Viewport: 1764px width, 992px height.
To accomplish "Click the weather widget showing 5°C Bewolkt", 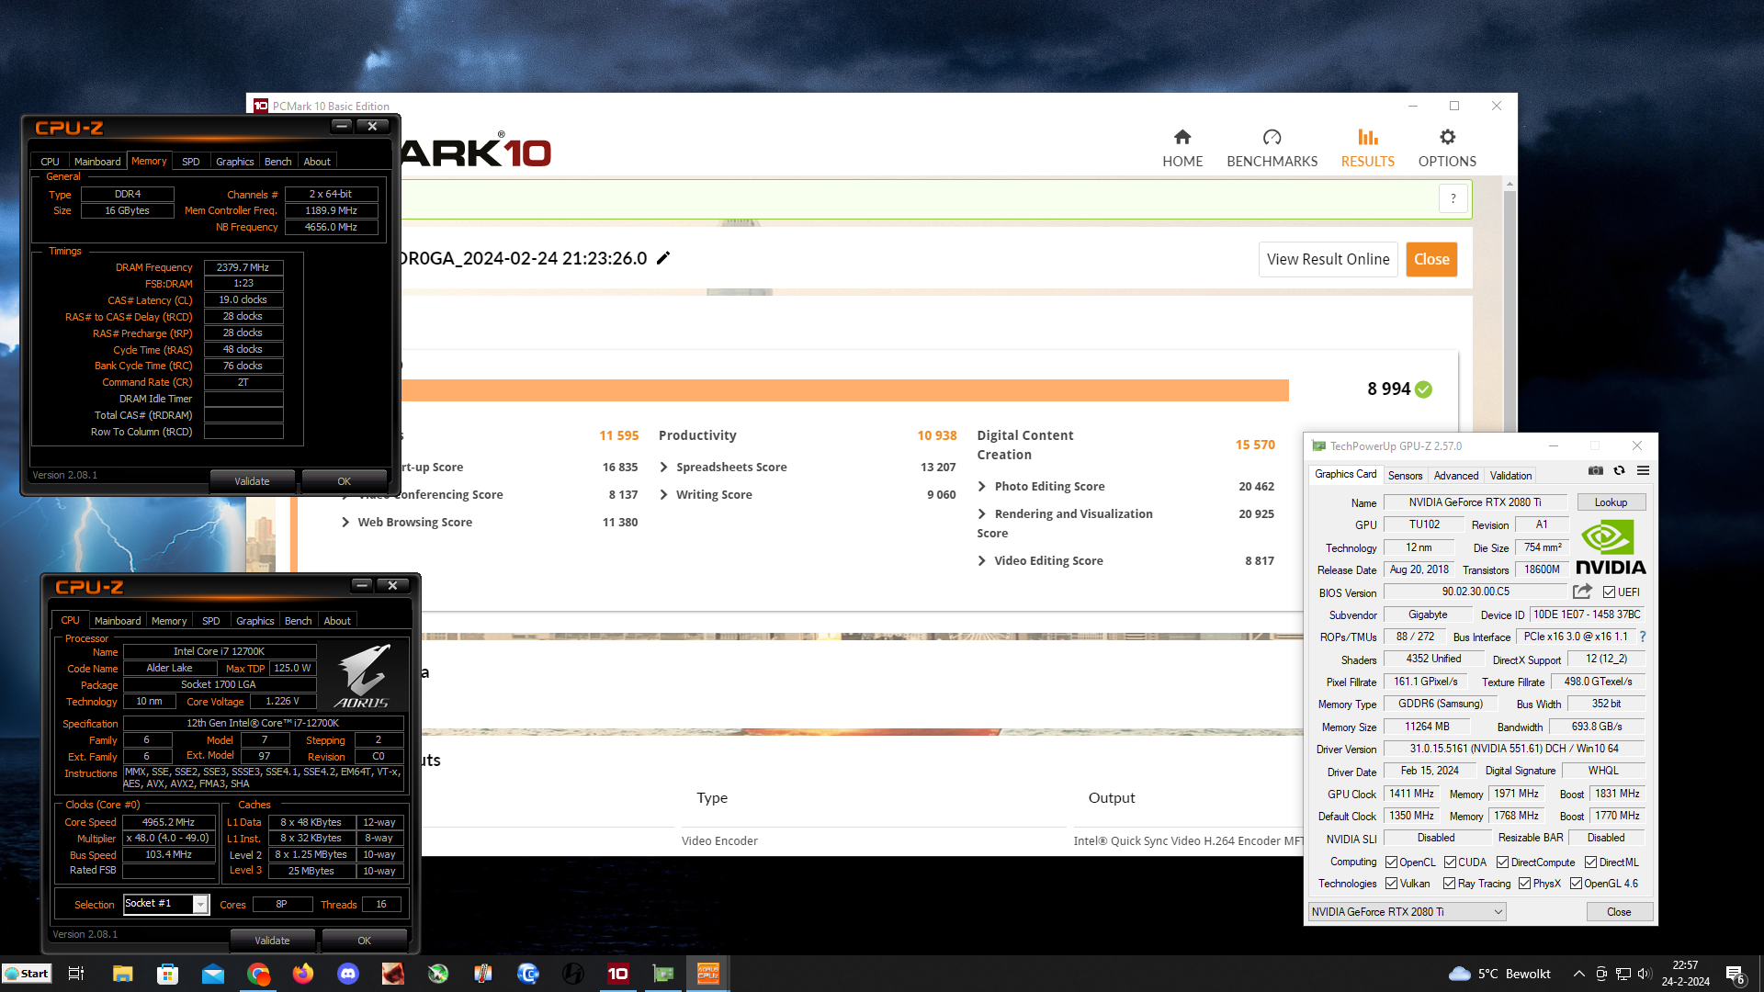I will point(1499,974).
